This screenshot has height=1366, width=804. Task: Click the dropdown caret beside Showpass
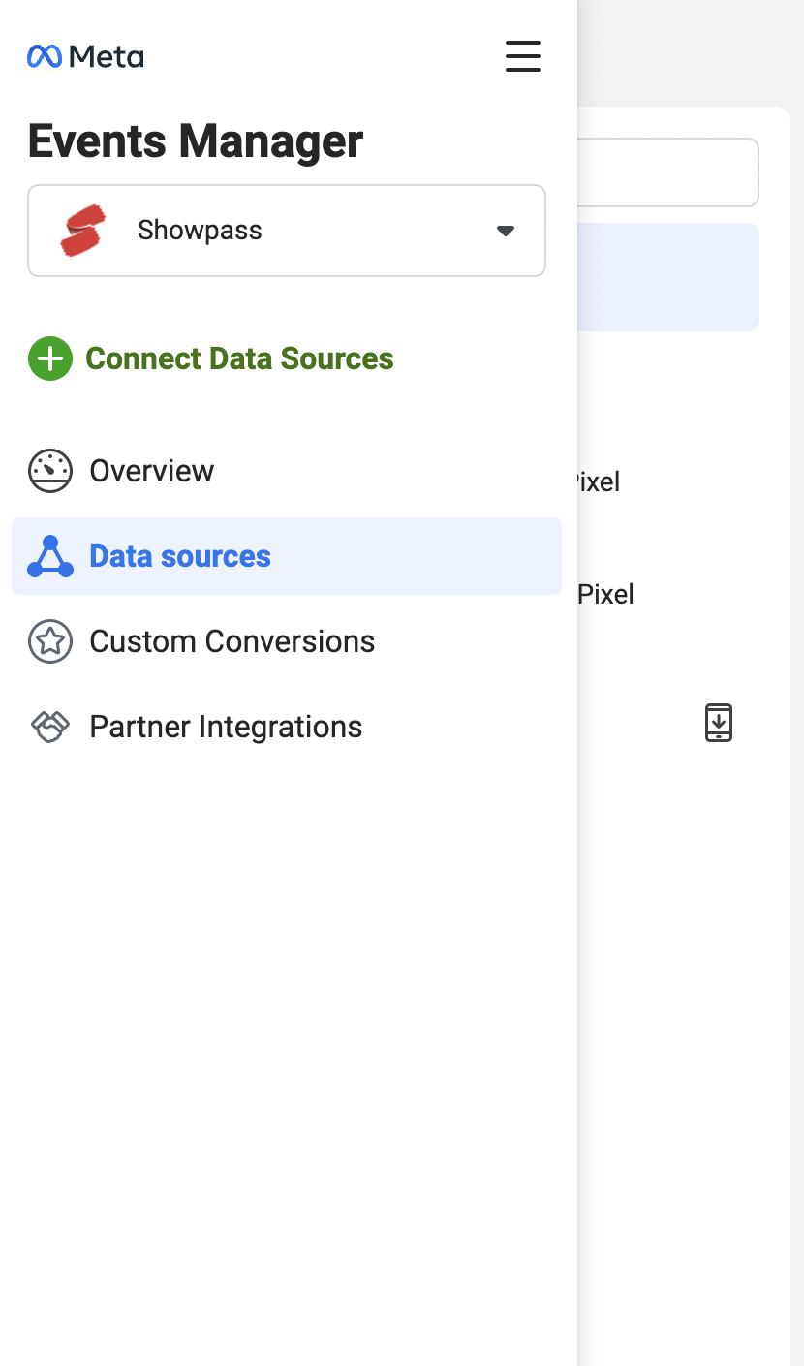(505, 231)
